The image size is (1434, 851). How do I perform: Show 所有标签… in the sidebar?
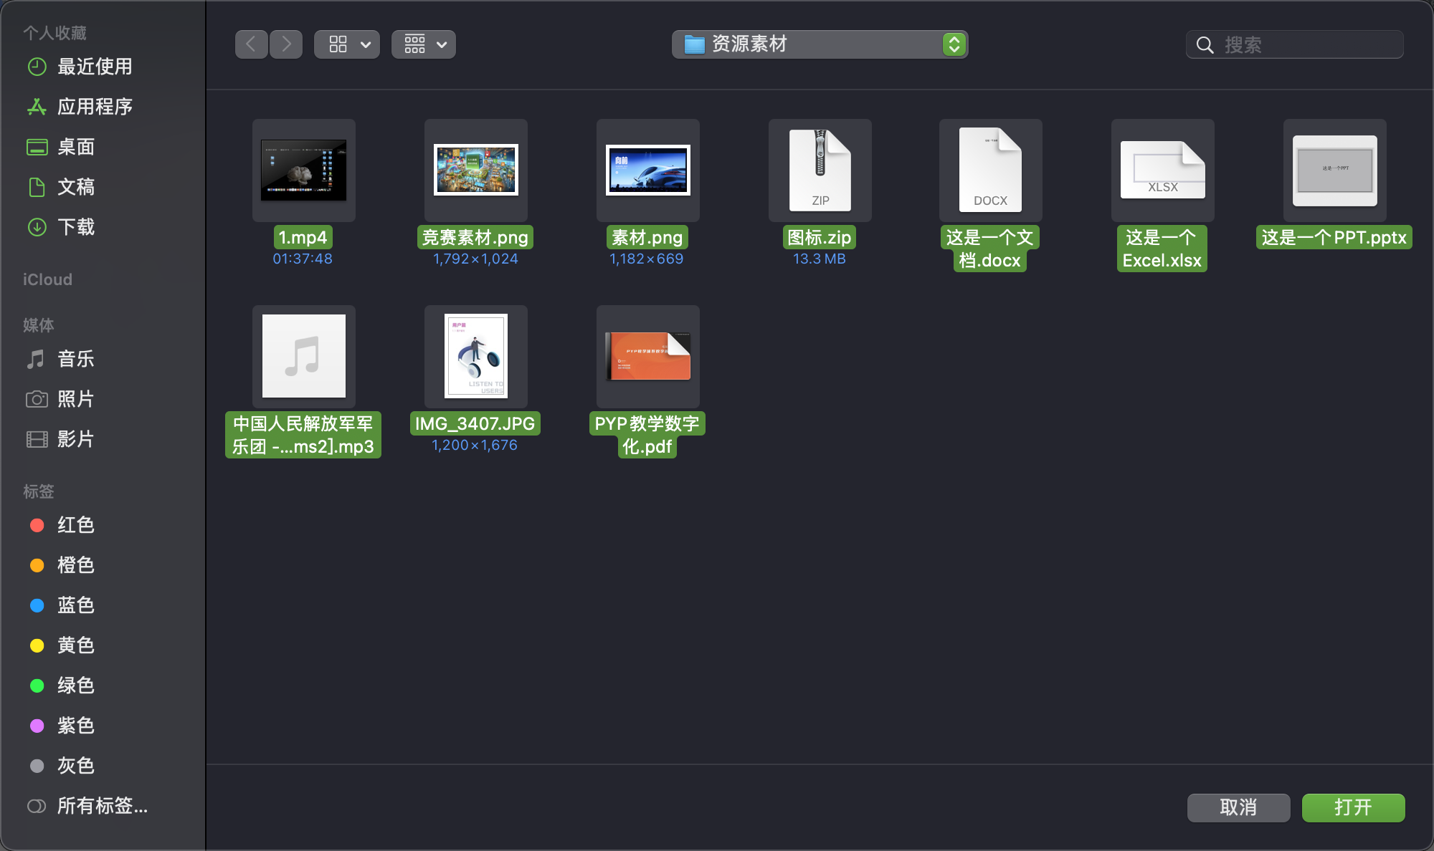tap(103, 806)
